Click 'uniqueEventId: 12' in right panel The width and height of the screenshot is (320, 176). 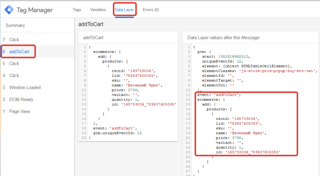(x=222, y=61)
